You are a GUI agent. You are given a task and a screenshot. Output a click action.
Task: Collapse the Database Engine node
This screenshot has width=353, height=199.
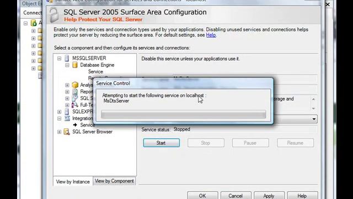[x=67, y=65]
